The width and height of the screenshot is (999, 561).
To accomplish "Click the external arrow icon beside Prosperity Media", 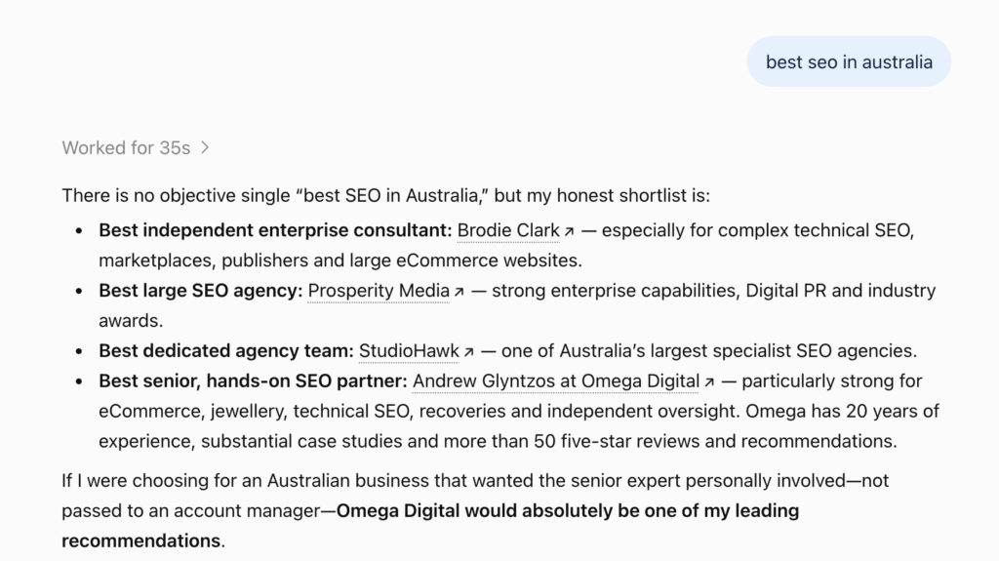I will (459, 292).
